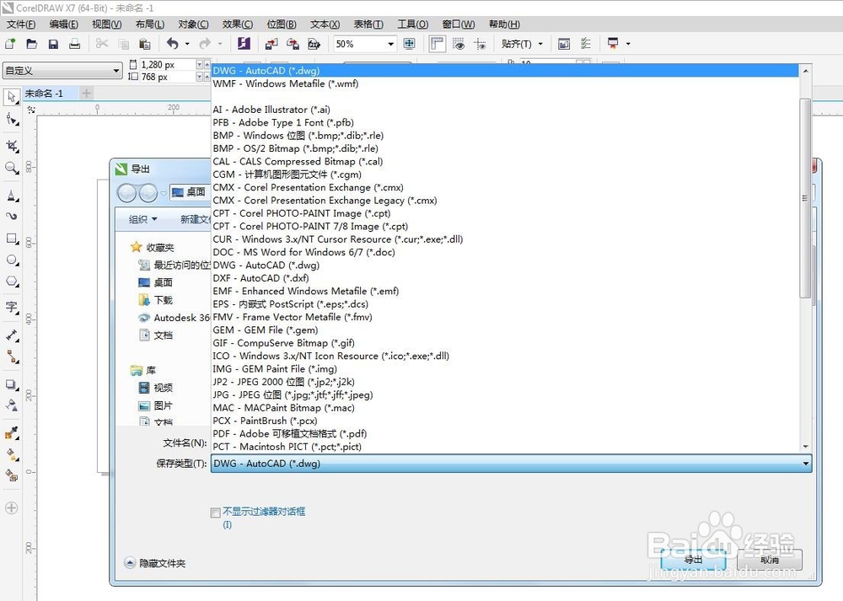The image size is (843, 601).
Task: Select the Ellipse tool
Action: pos(11,260)
